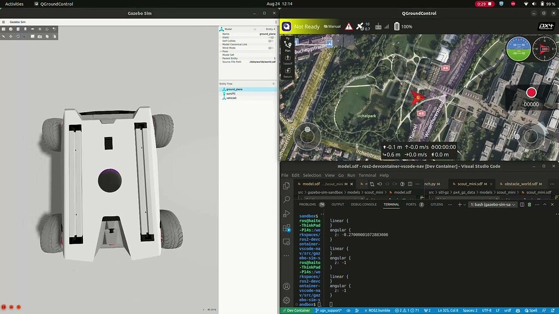Tap the left virtual joystick in QGroundControl
559x314 pixels.
pyautogui.click(x=307, y=136)
